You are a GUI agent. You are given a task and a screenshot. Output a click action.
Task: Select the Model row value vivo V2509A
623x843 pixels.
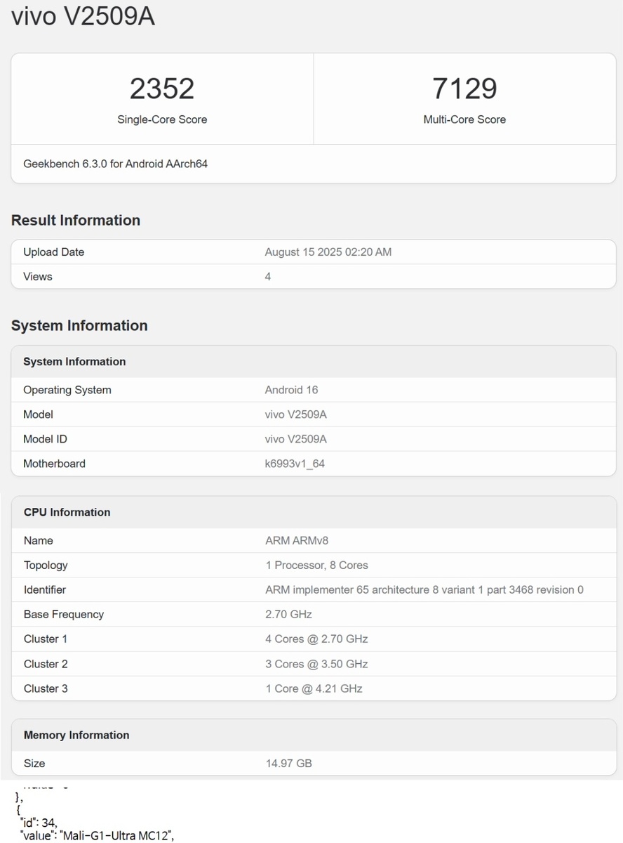tap(296, 414)
